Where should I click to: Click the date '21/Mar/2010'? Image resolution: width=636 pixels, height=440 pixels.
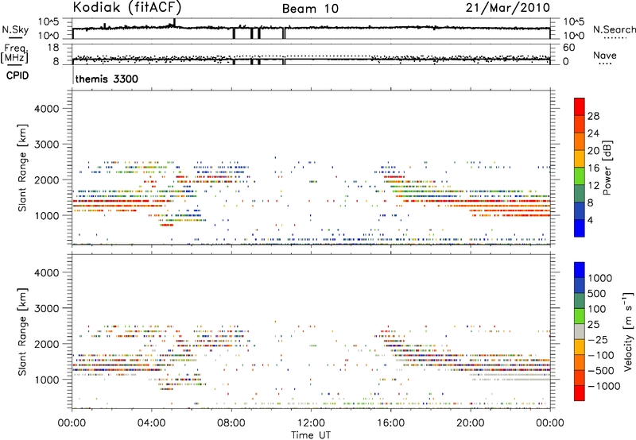[508, 8]
